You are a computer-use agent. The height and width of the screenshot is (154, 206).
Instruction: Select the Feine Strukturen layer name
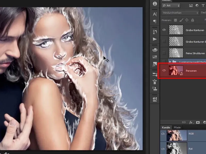[195, 53]
